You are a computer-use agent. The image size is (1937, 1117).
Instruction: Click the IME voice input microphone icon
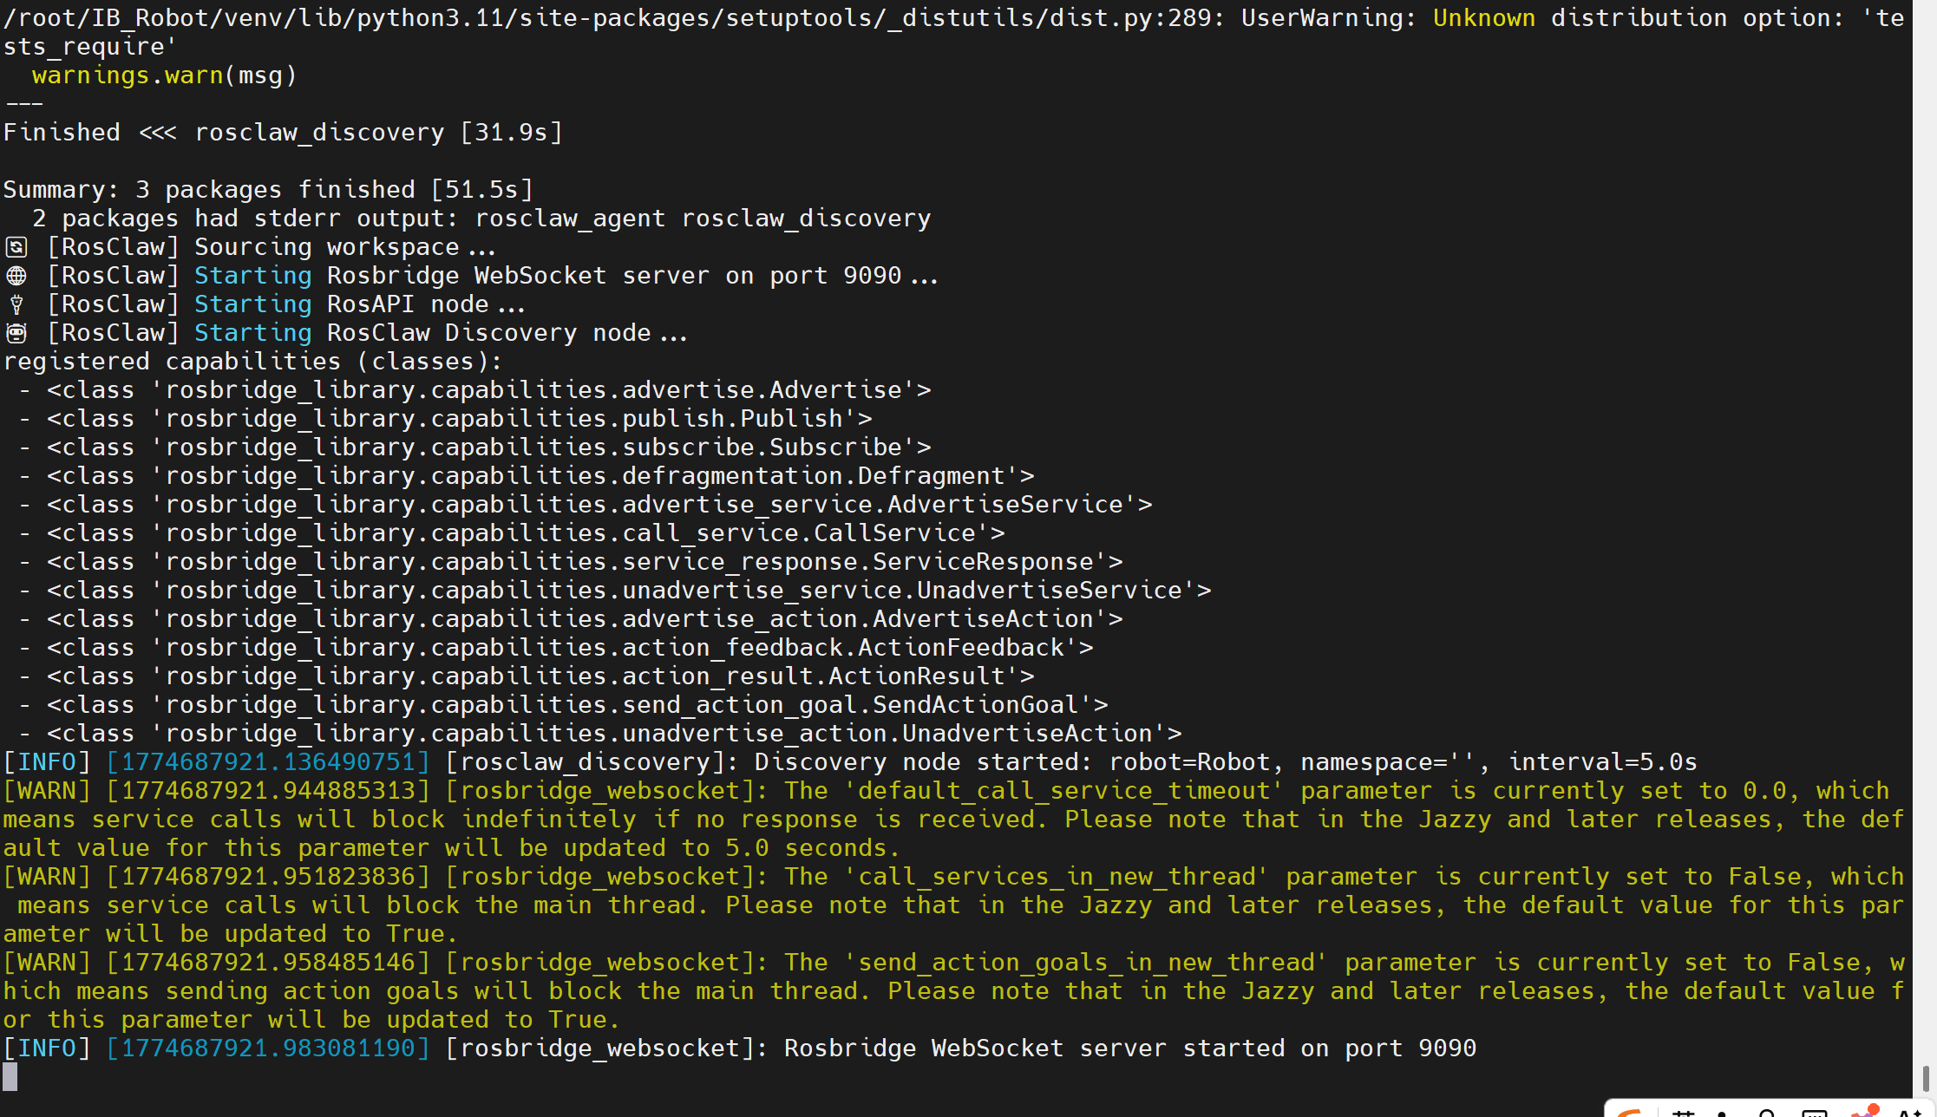[x=1767, y=1113]
